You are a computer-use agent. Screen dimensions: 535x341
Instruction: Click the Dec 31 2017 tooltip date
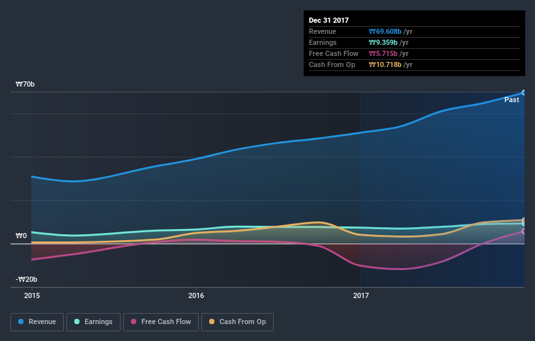point(329,20)
